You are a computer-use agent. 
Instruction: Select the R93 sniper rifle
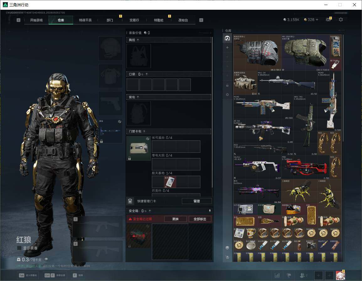pyautogui.click(x=263, y=149)
